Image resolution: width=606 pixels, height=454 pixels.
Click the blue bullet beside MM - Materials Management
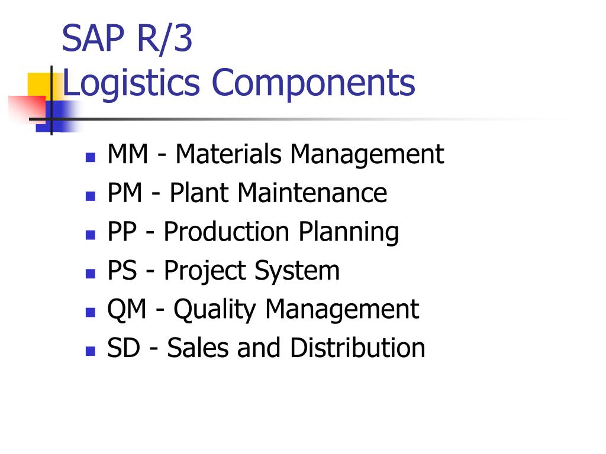click(x=91, y=157)
